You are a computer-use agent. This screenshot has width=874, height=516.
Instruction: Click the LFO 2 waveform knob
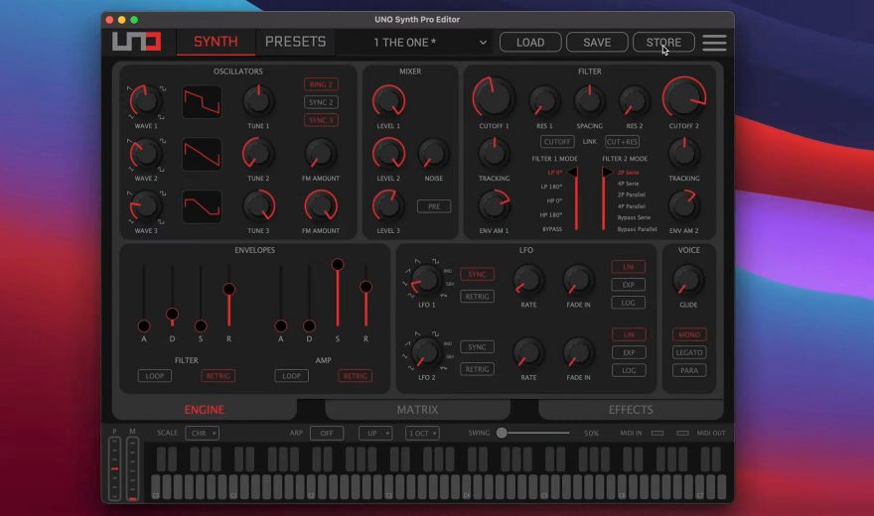tap(426, 352)
